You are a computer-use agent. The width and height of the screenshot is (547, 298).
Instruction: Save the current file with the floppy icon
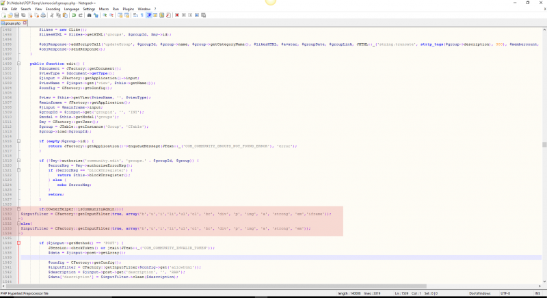(x=16, y=15)
